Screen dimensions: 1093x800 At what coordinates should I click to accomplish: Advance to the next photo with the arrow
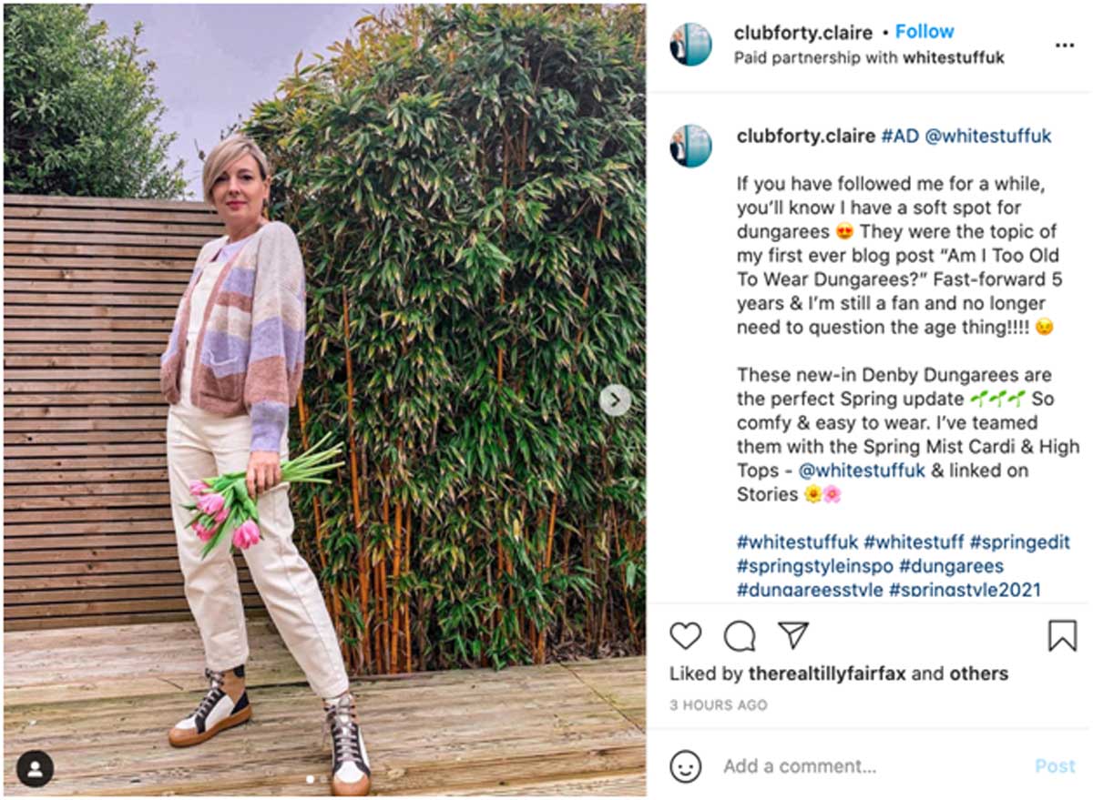pyautogui.click(x=617, y=400)
